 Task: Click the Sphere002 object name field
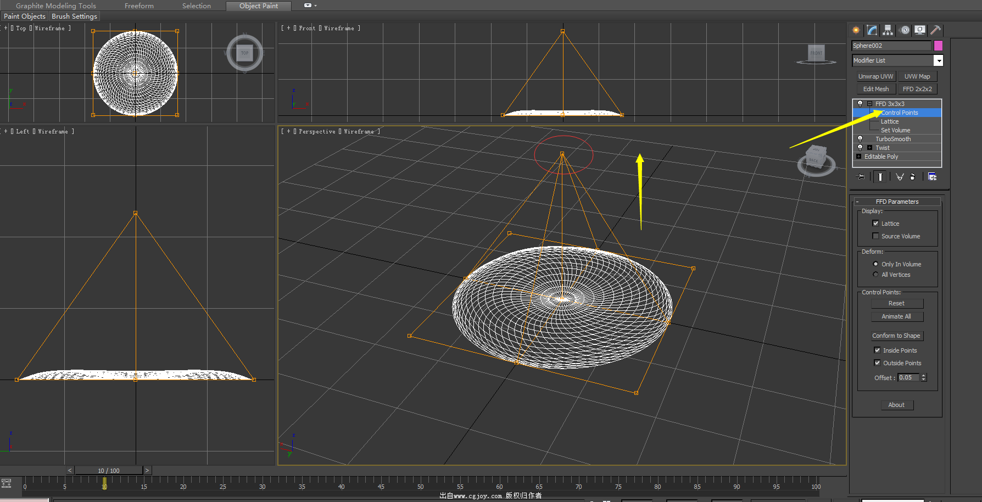tap(891, 46)
